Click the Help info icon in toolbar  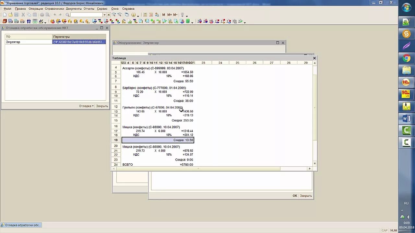(x=133, y=15)
